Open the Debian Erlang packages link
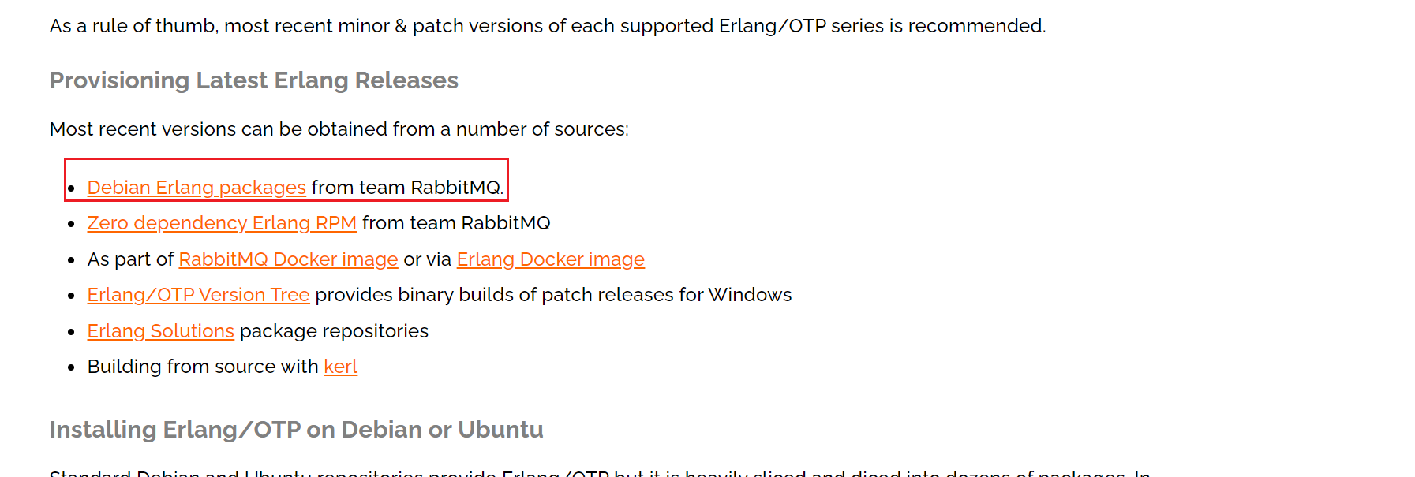1415x477 pixels. click(197, 188)
